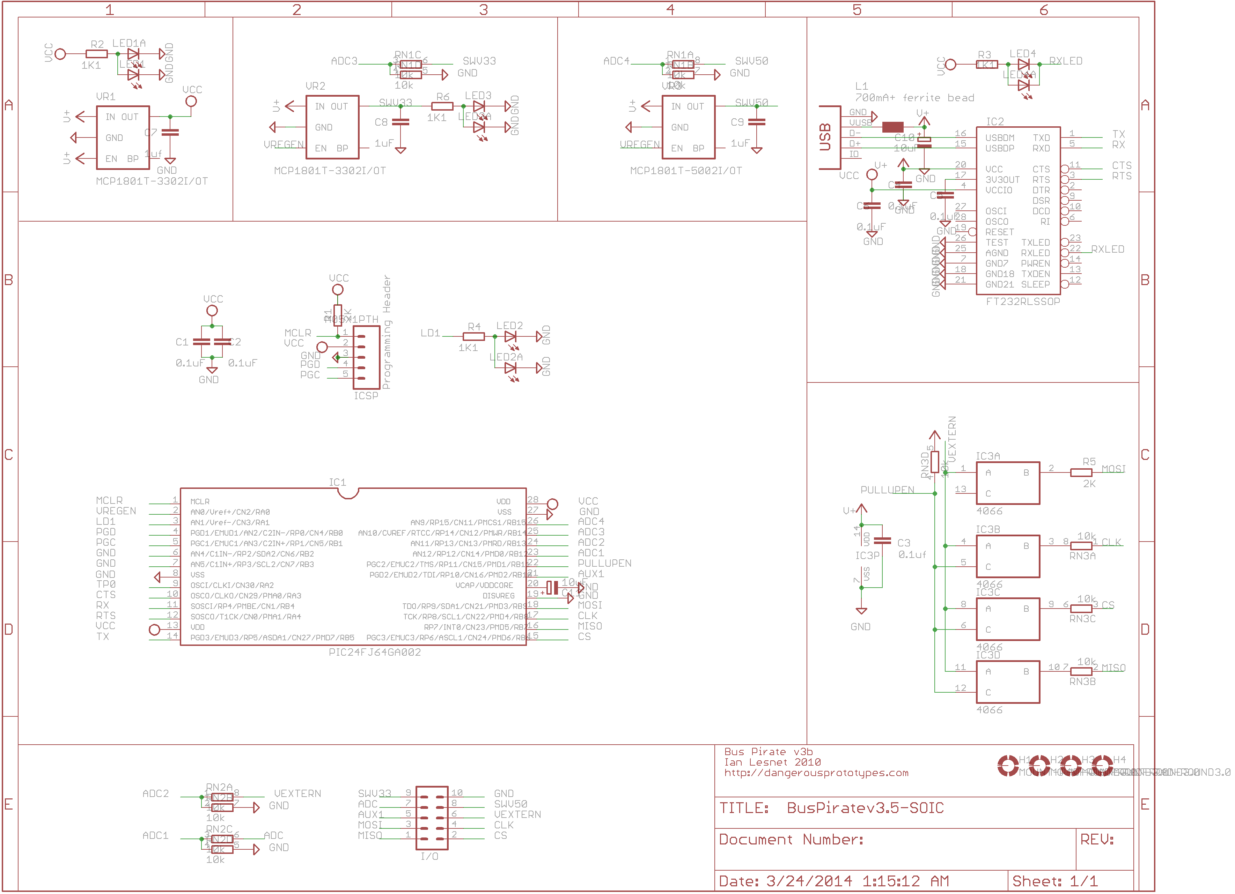Select the 'Ian Lesnet 2010' text
Image resolution: width=1235 pixels, height=894 pixels.
click(x=773, y=762)
